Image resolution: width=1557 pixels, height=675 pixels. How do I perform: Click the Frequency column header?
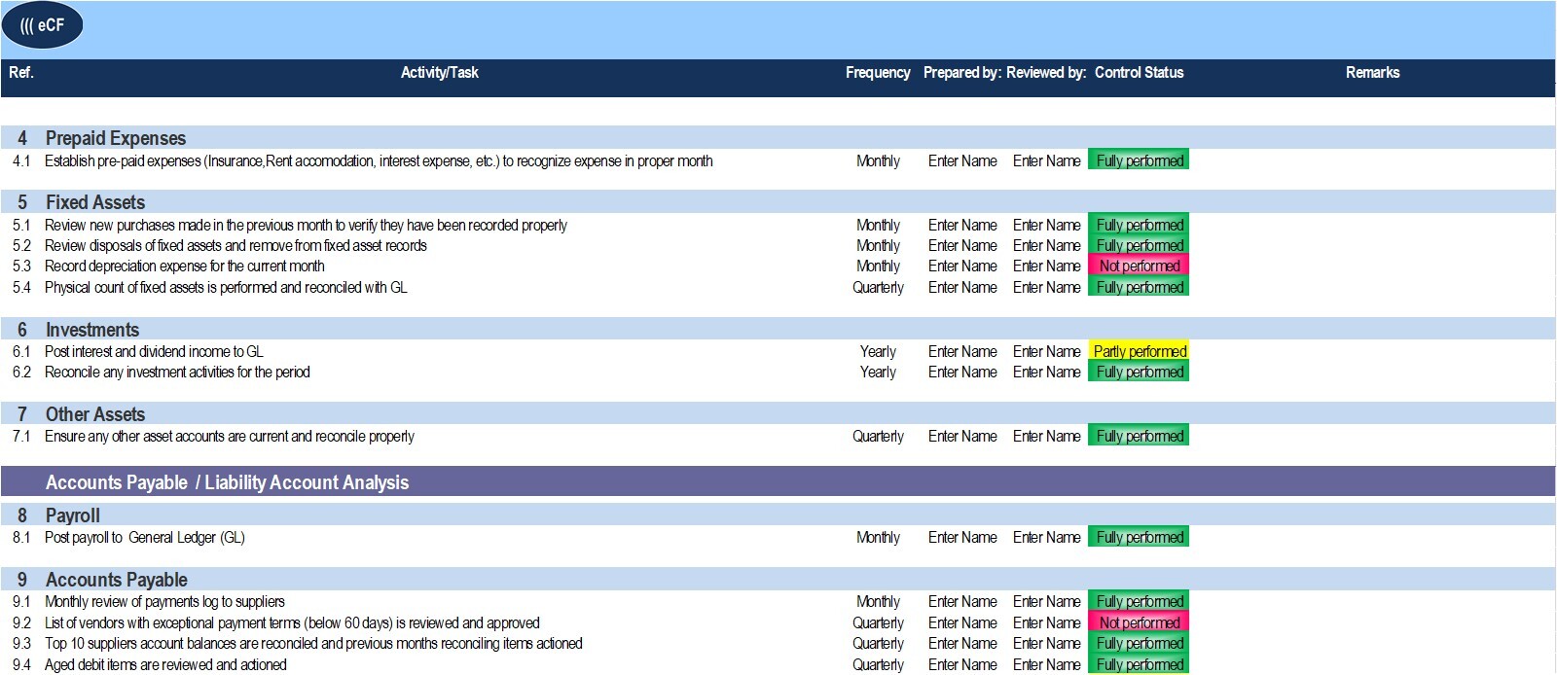(878, 73)
